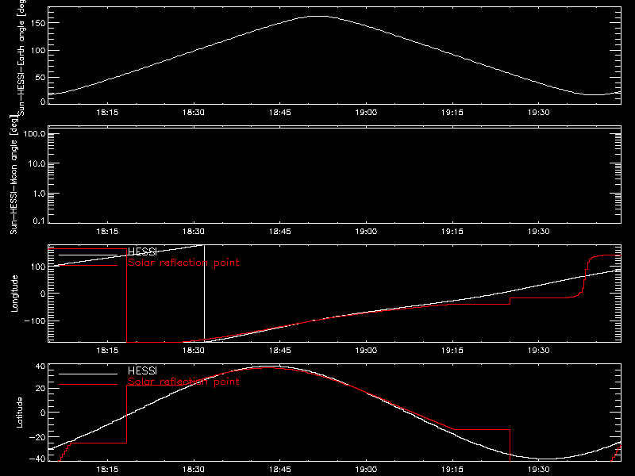
Task: Click 19:30 under the Longitude plot
Action: click(x=539, y=351)
